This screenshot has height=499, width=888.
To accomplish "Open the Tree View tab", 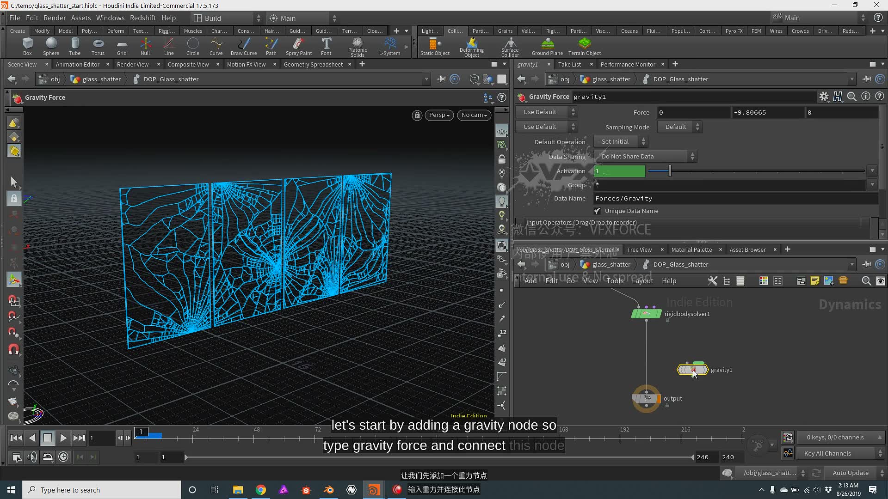I will [x=639, y=249].
